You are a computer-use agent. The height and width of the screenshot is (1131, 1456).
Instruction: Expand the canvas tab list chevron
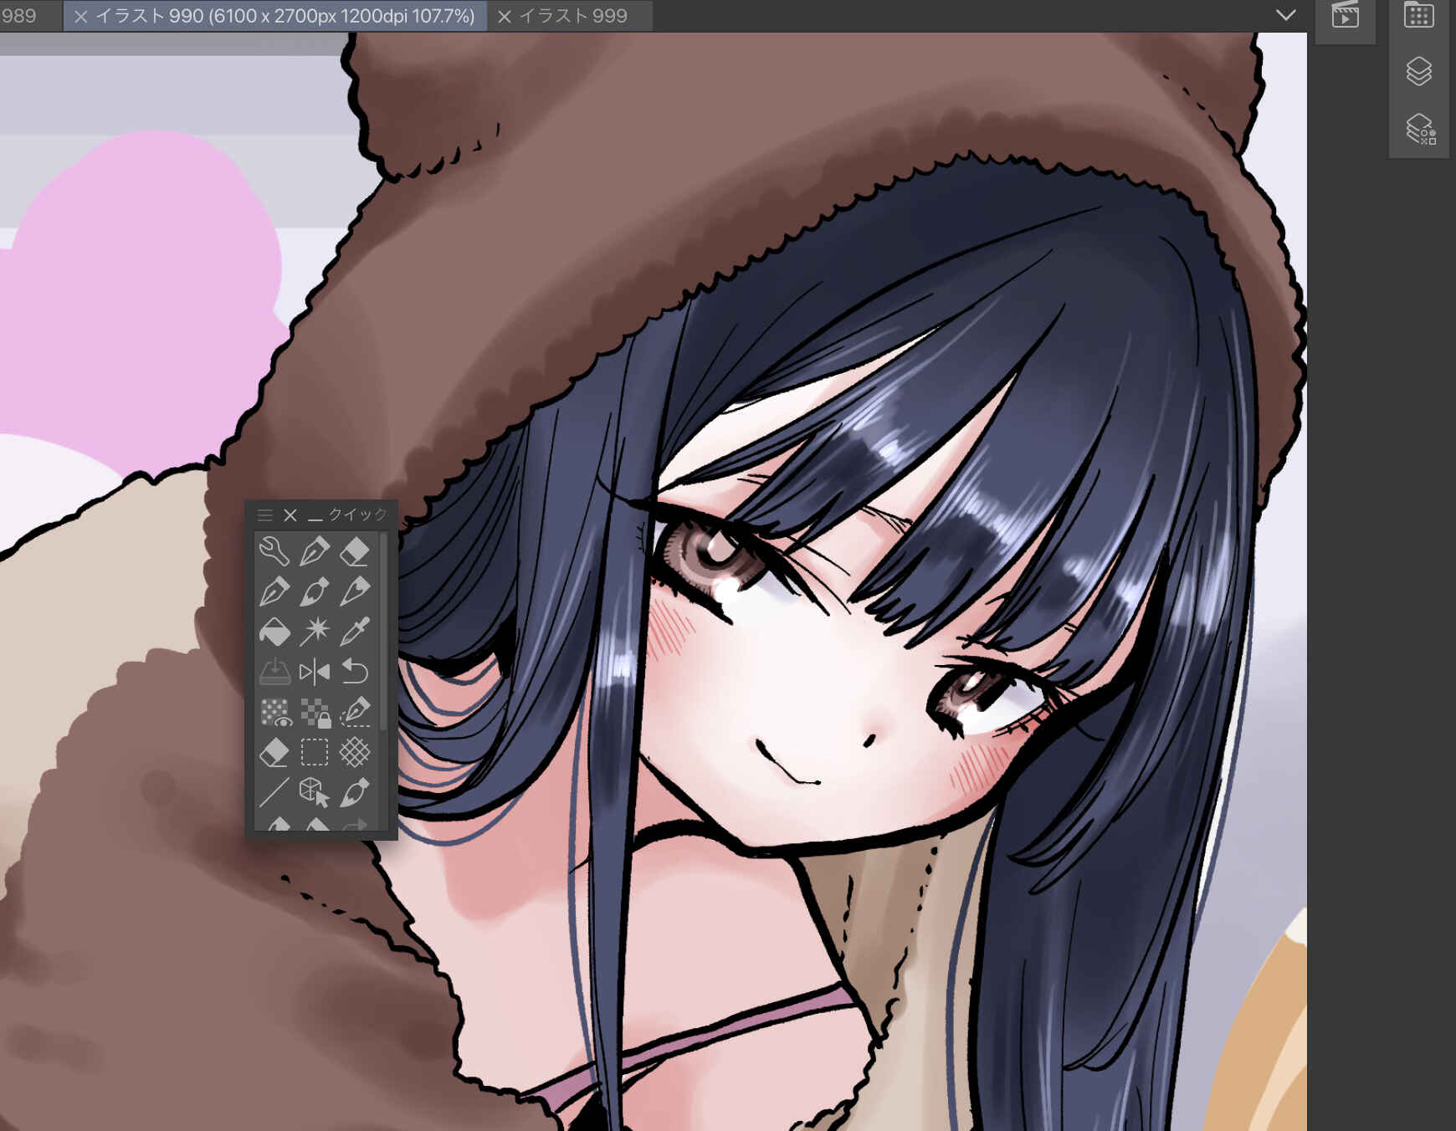pos(1285,15)
